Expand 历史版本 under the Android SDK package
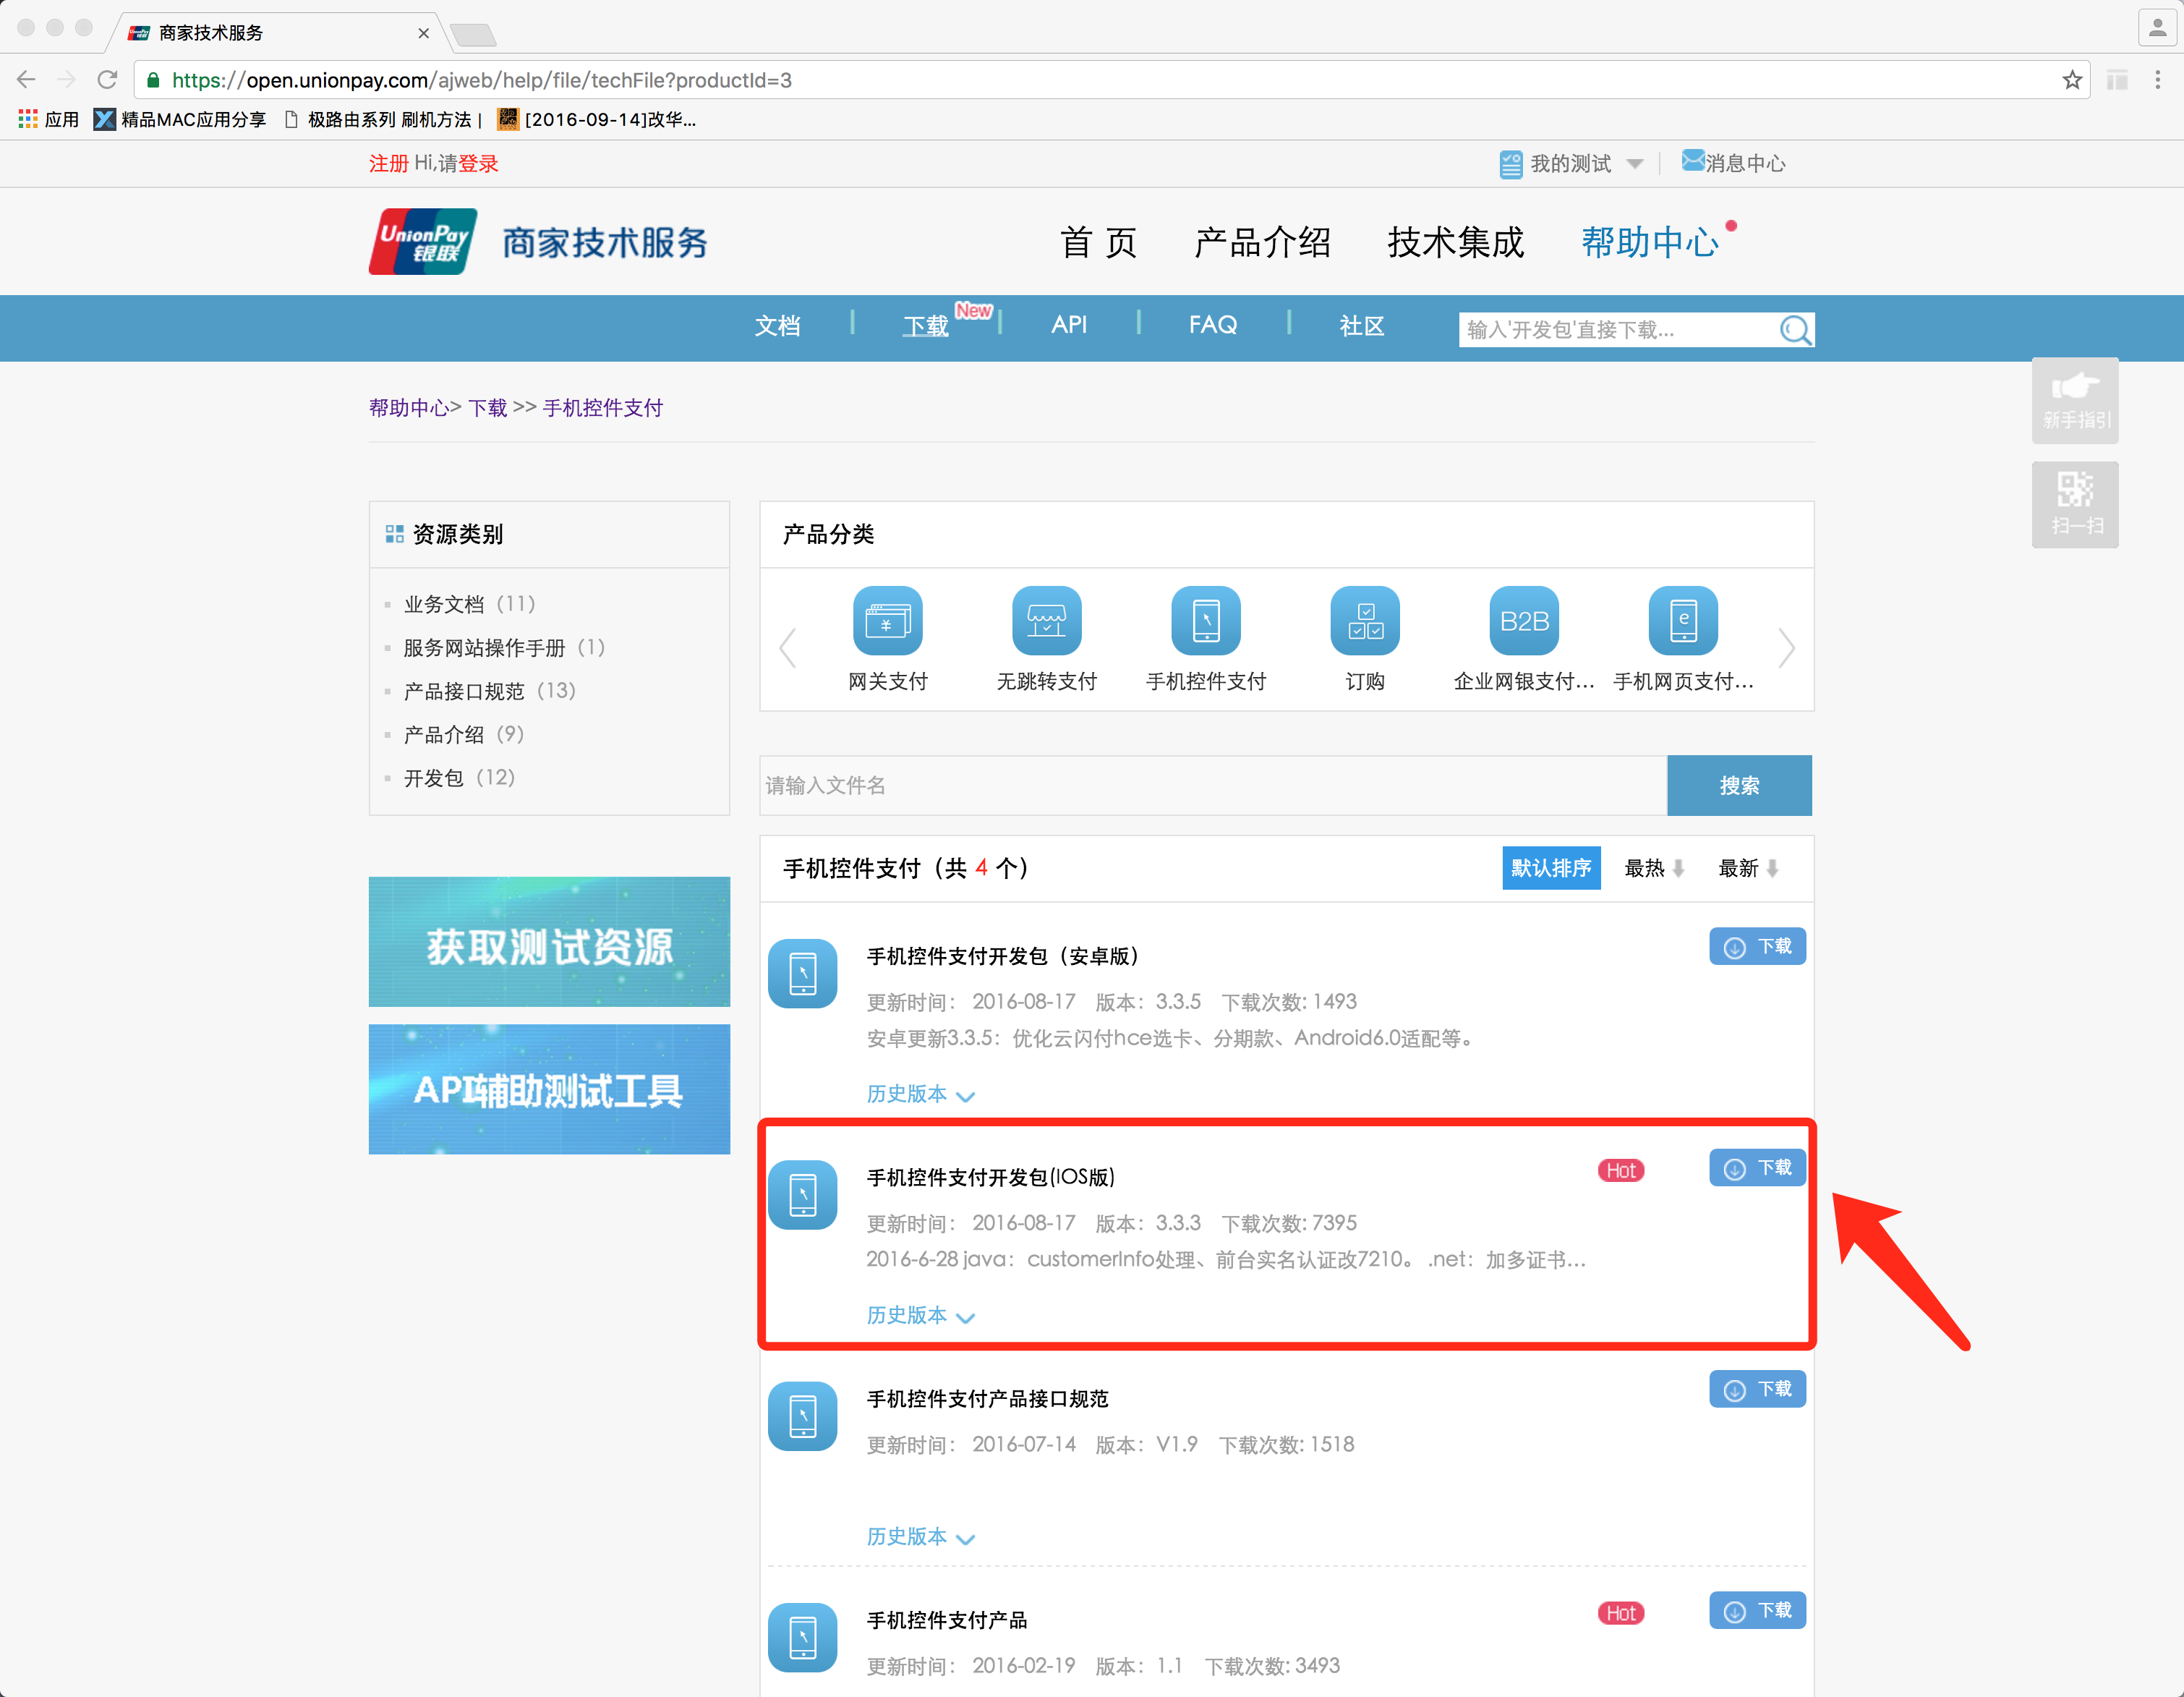Viewport: 2184px width, 1697px height. [919, 1094]
